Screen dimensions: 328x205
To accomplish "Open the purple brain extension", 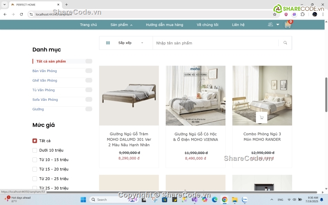I will pyautogui.click(x=294, y=14).
